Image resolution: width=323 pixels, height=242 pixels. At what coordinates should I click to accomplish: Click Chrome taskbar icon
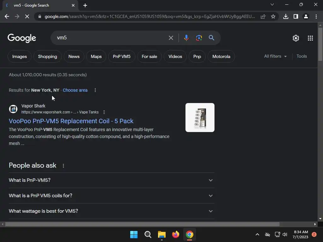(190, 234)
